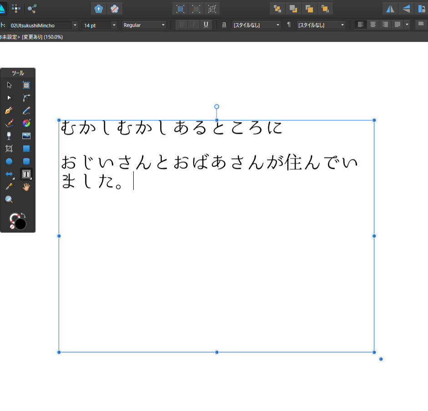The width and height of the screenshot is (428, 411).
Task: Click the revert defaults icon with red slash
Action: pyautogui.click(x=114, y=9)
